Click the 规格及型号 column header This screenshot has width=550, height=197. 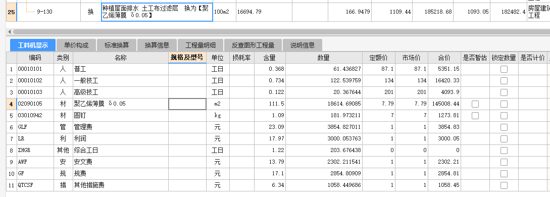coord(187,58)
